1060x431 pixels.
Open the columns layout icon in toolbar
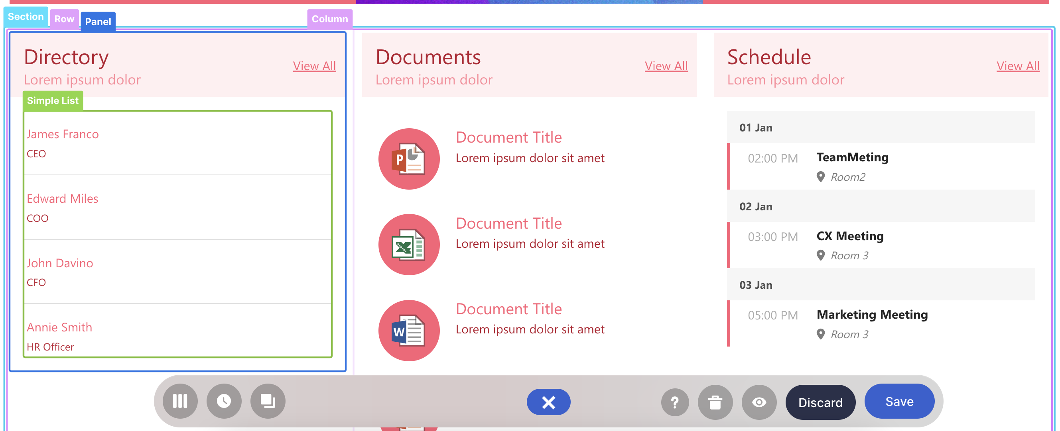click(180, 401)
